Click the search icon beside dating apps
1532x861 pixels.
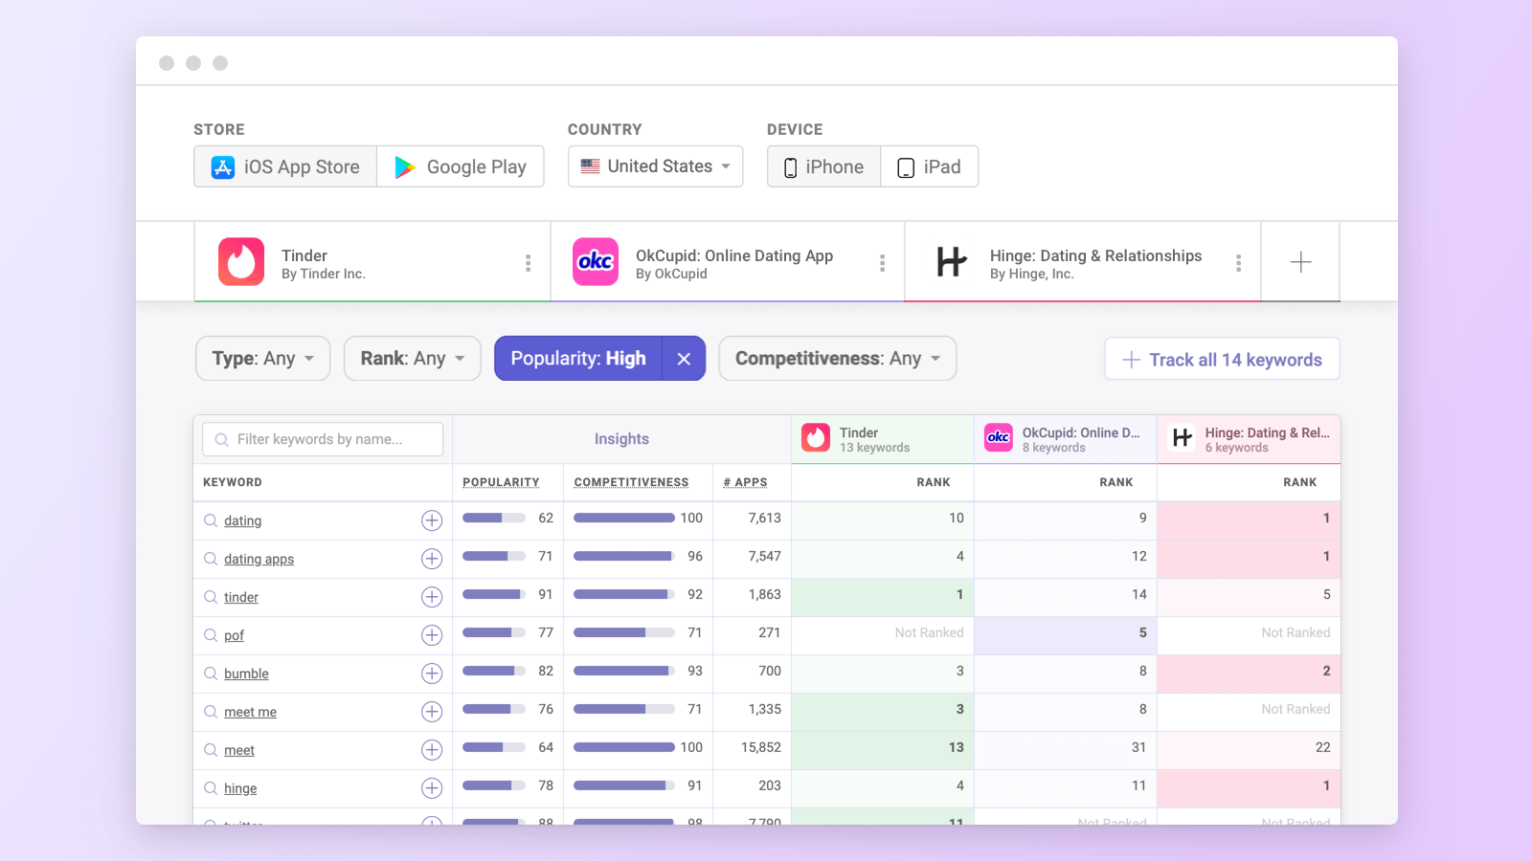(x=211, y=559)
